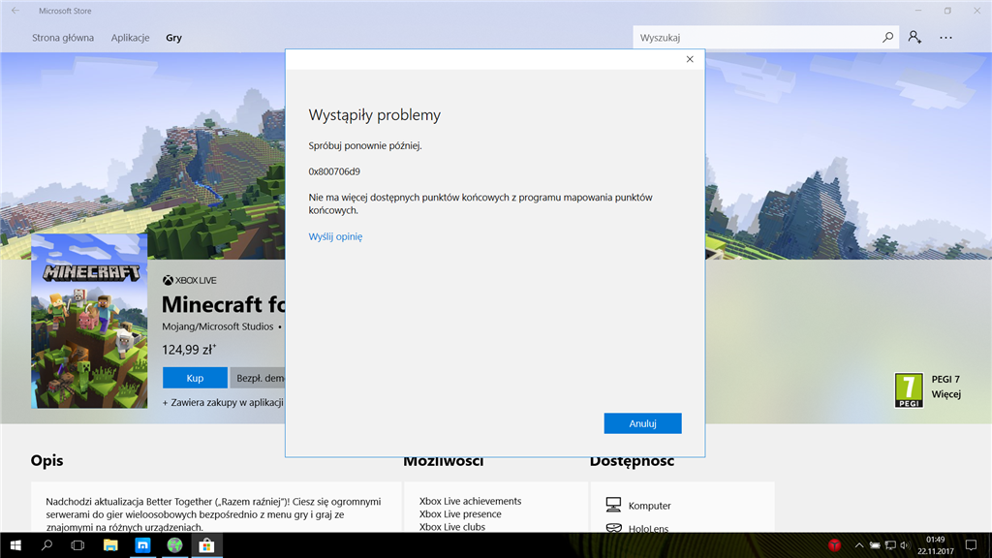Open the account sign-in icon
Viewport: 992px width, 558px height.
click(x=914, y=38)
